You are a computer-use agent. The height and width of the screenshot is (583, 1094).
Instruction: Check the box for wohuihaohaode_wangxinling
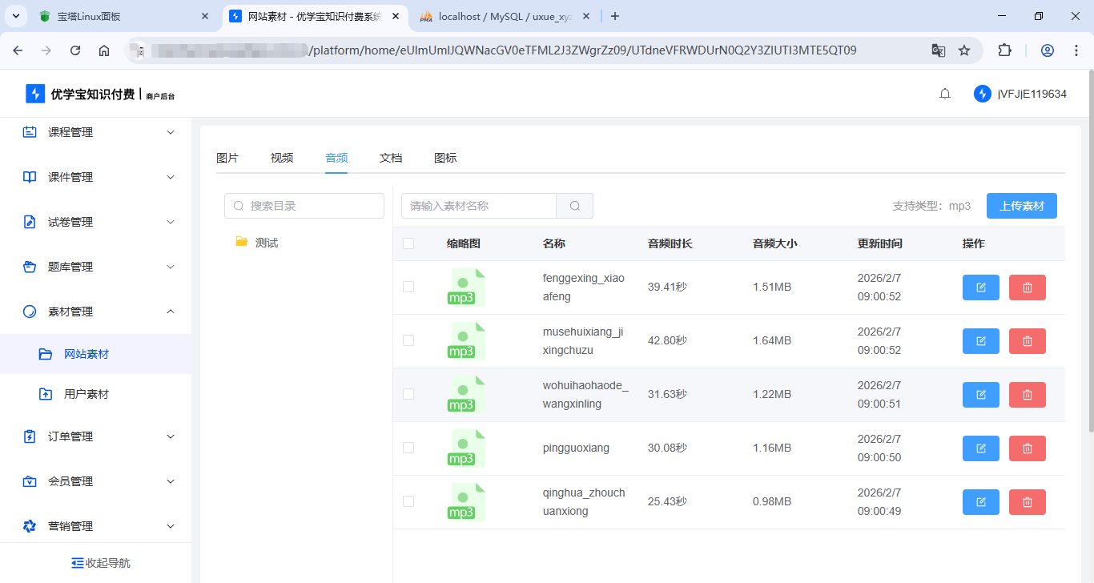(408, 394)
